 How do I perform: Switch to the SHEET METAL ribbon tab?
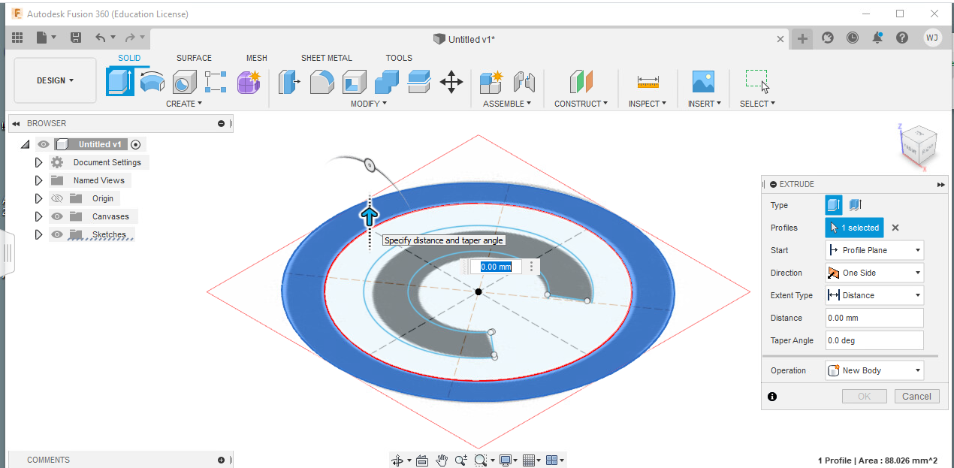327,58
